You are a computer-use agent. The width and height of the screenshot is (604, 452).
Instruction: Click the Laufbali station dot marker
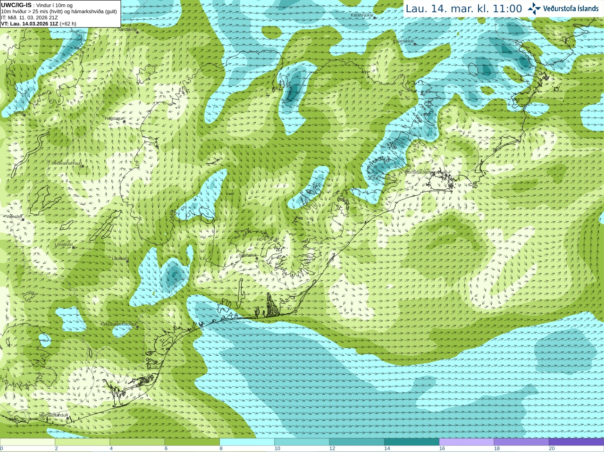pos(128,261)
